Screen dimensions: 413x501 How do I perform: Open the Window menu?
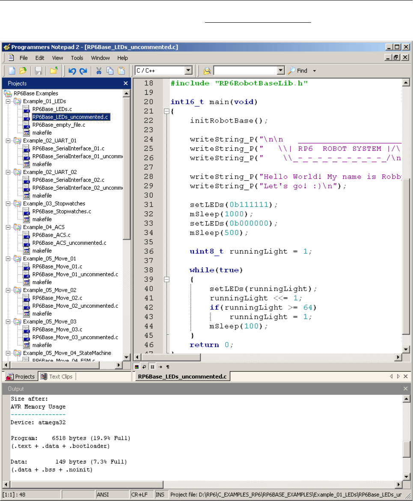click(x=100, y=58)
